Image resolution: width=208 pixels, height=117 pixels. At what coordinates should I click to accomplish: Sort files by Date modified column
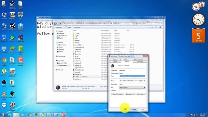pyautogui.click(x=105, y=31)
